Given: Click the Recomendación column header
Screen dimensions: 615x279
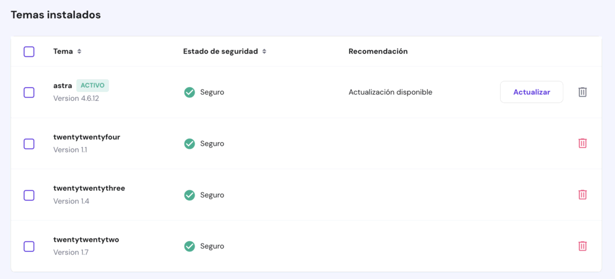Looking at the screenshot, I should [x=378, y=52].
